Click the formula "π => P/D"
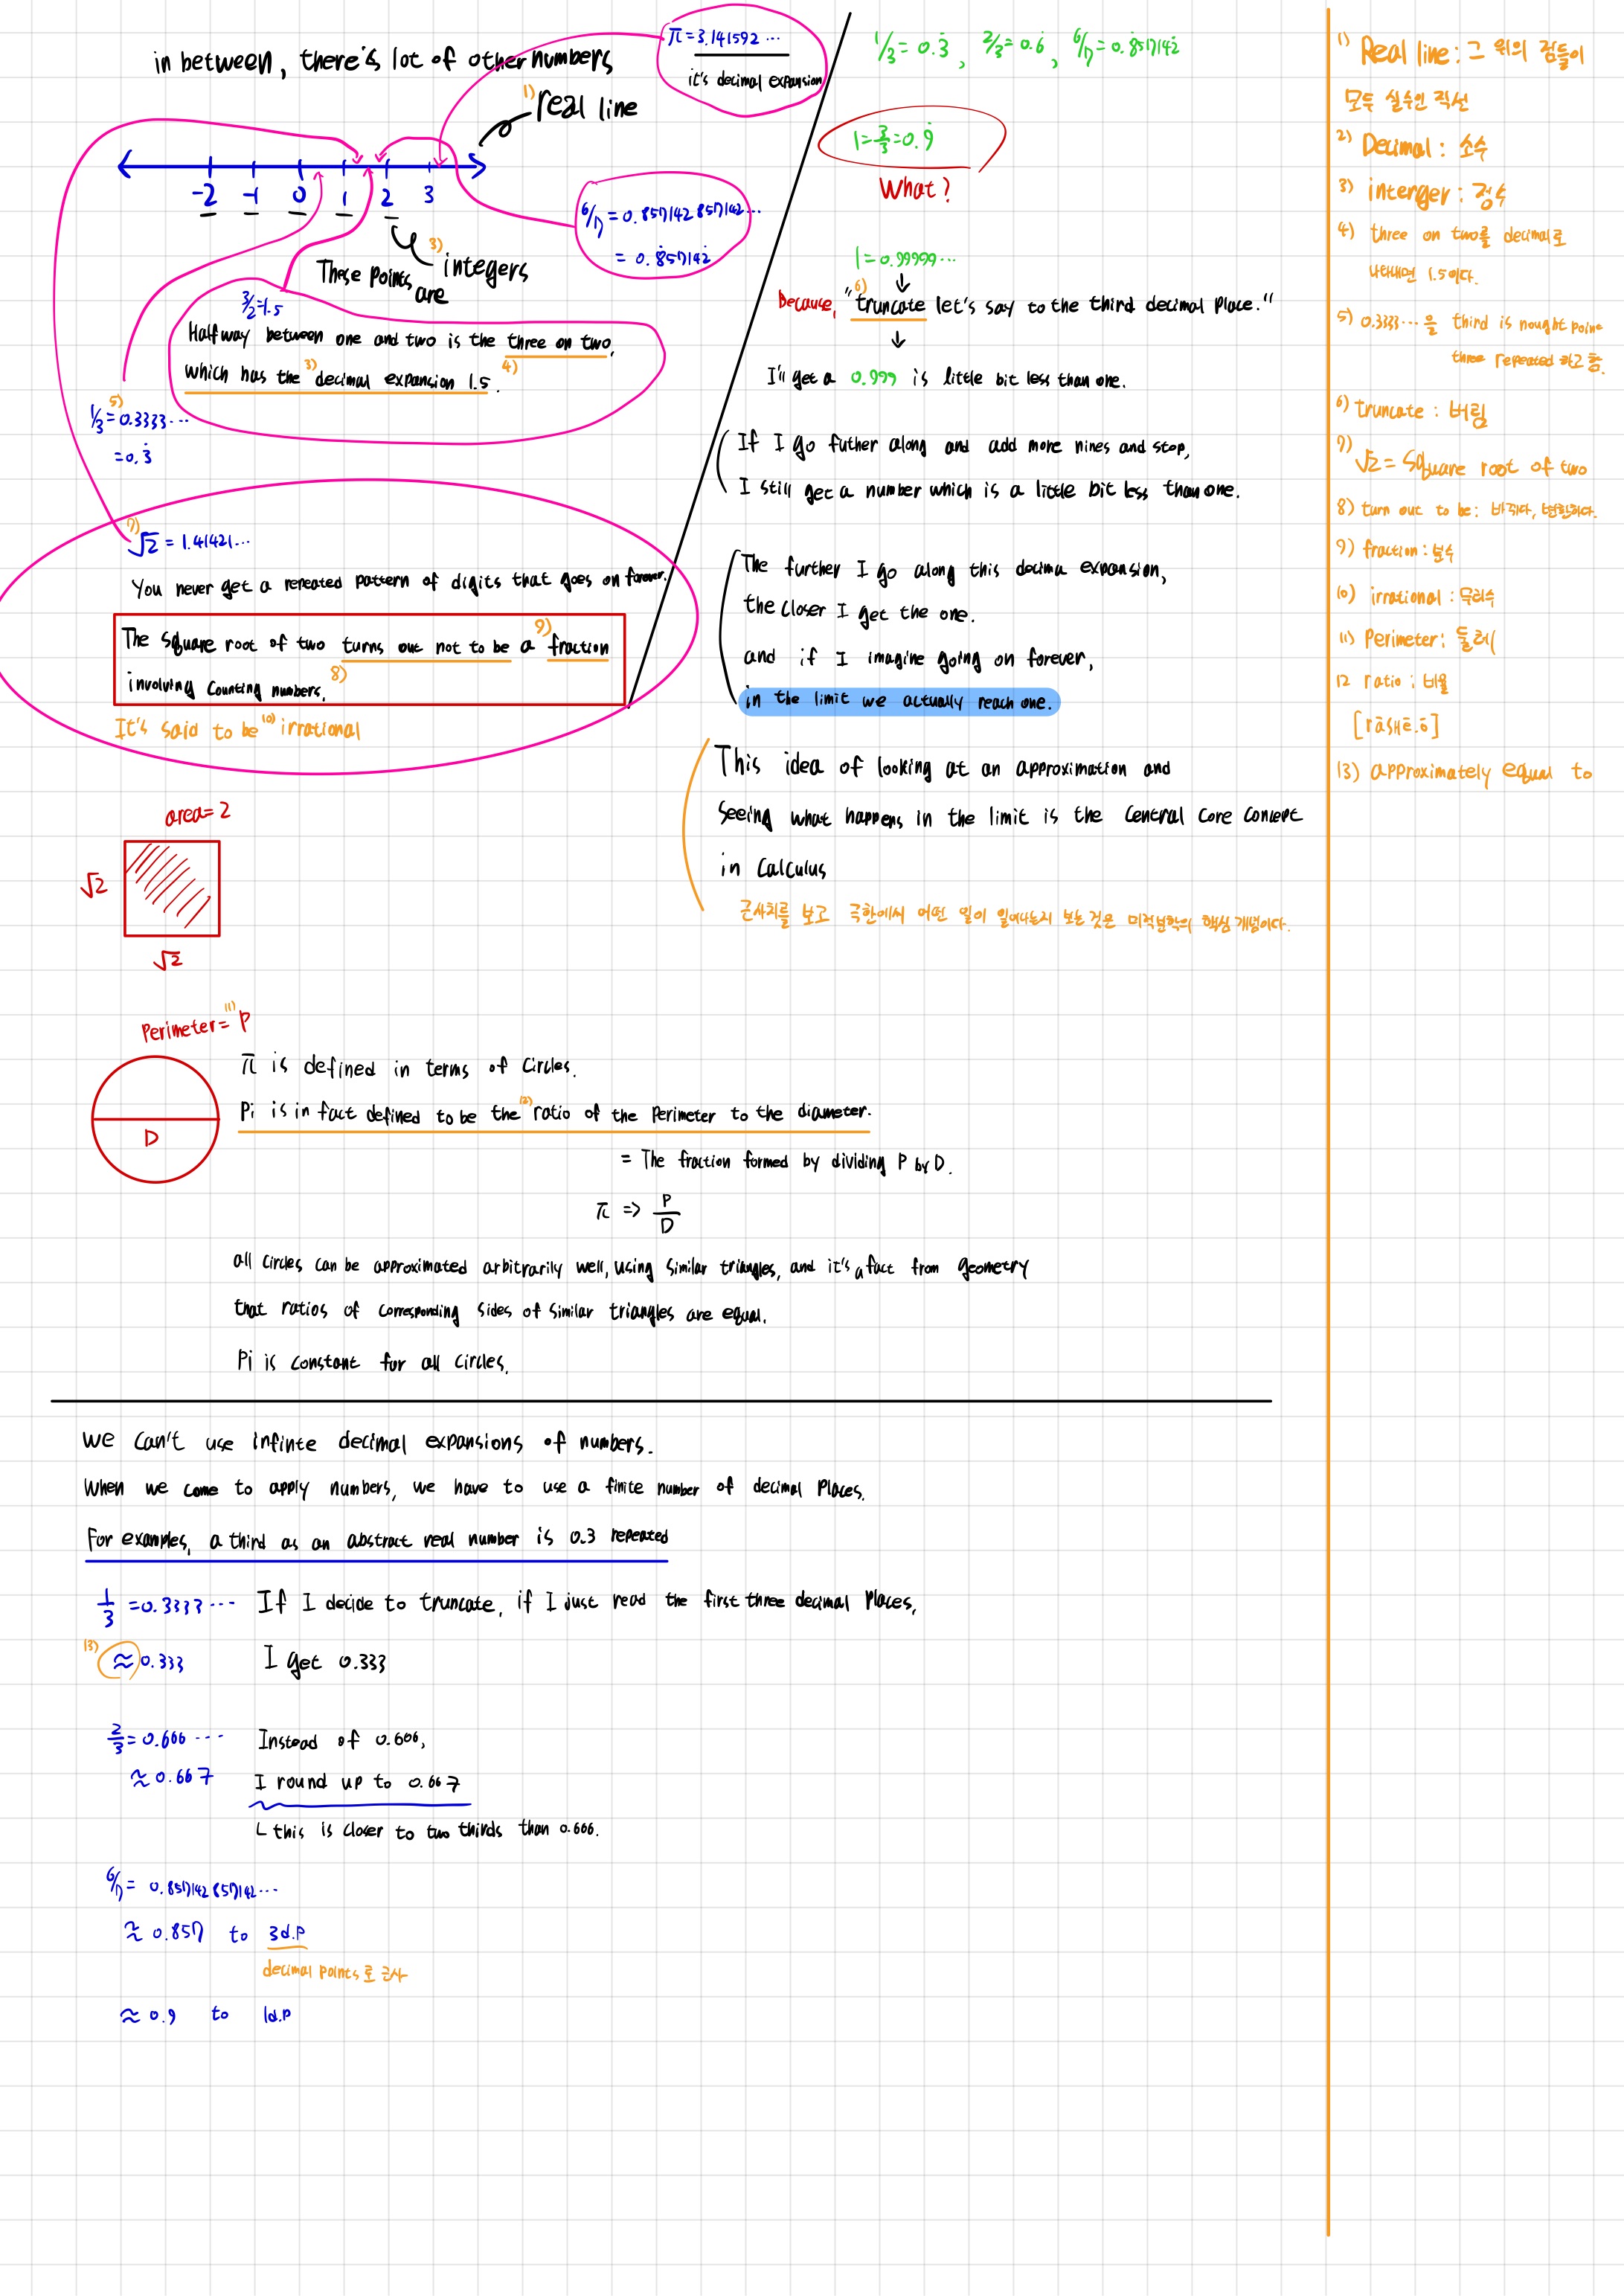The width and height of the screenshot is (1624, 2296). pyautogui.click(x=638, y=1211)
